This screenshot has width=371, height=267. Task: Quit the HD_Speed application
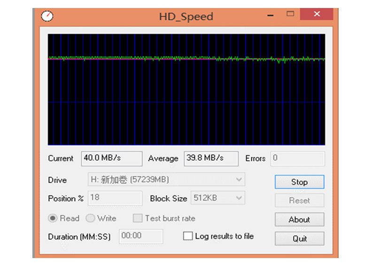(x=299, y=238)
